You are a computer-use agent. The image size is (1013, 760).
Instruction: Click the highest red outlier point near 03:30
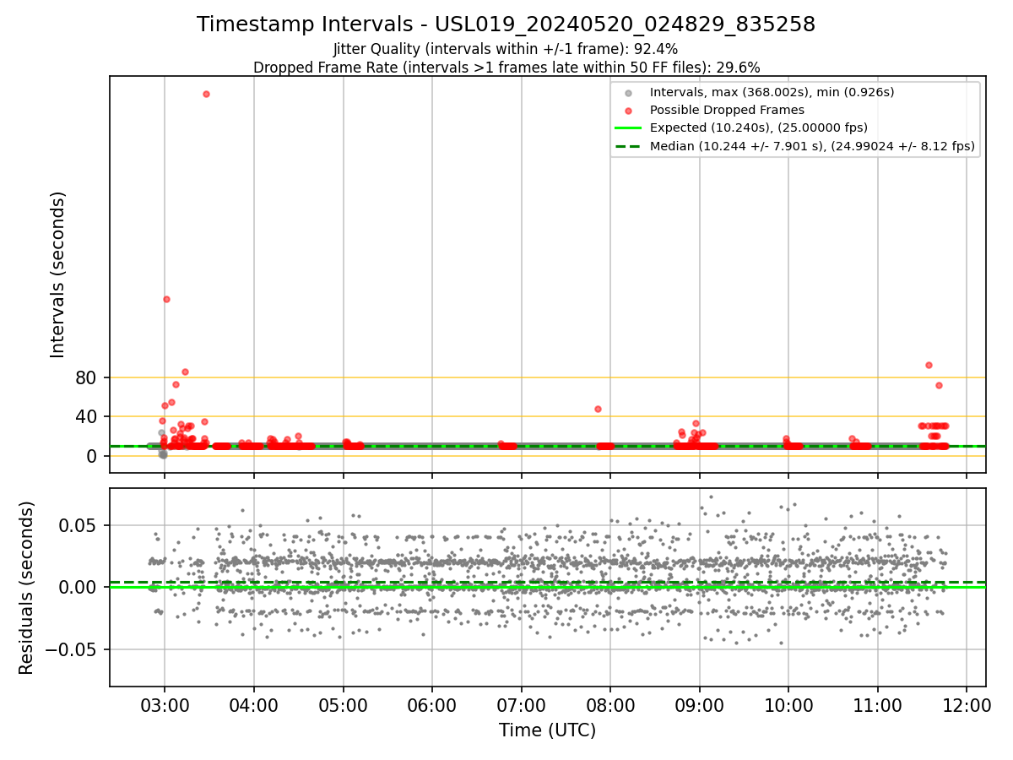click(x=206, y=94)
